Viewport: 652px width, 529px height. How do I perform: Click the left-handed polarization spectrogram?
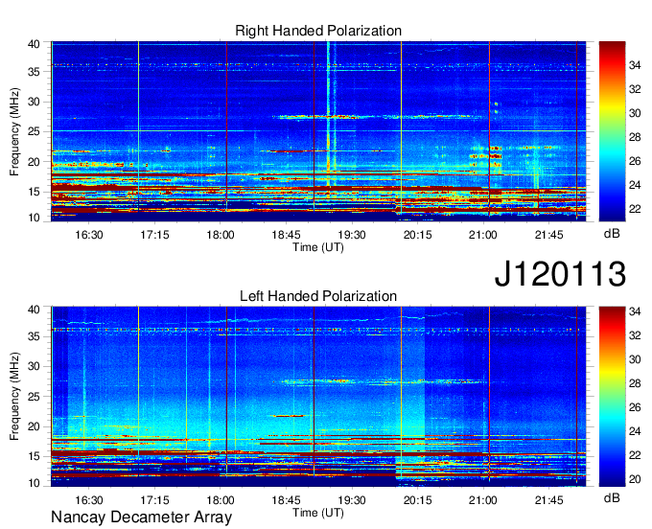pyautogui.click(x=318, y=397)
